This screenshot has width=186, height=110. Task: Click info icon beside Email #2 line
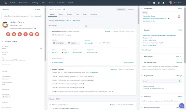83,84
